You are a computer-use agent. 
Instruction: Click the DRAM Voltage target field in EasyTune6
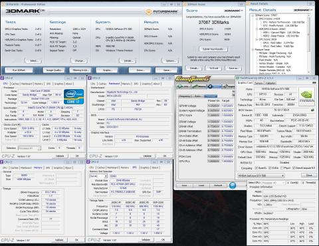[x=227, y=122]
